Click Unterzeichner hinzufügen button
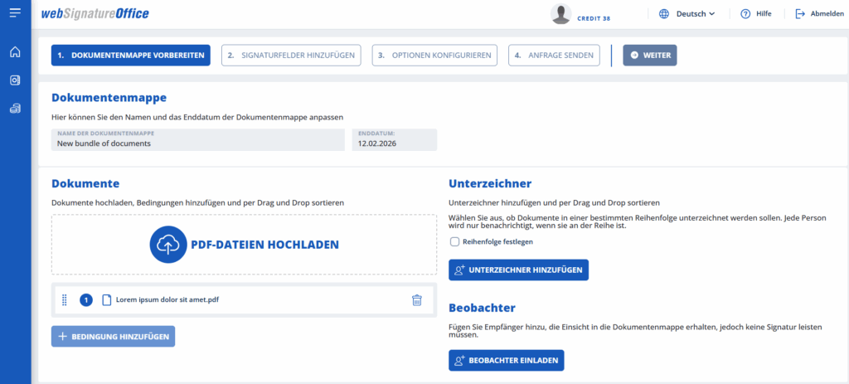Screen dimensions: 849x384 [x=518, y=270]
